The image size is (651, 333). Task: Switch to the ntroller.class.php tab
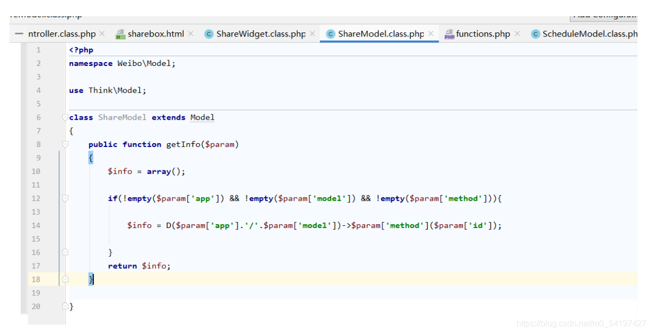point(62,34)
